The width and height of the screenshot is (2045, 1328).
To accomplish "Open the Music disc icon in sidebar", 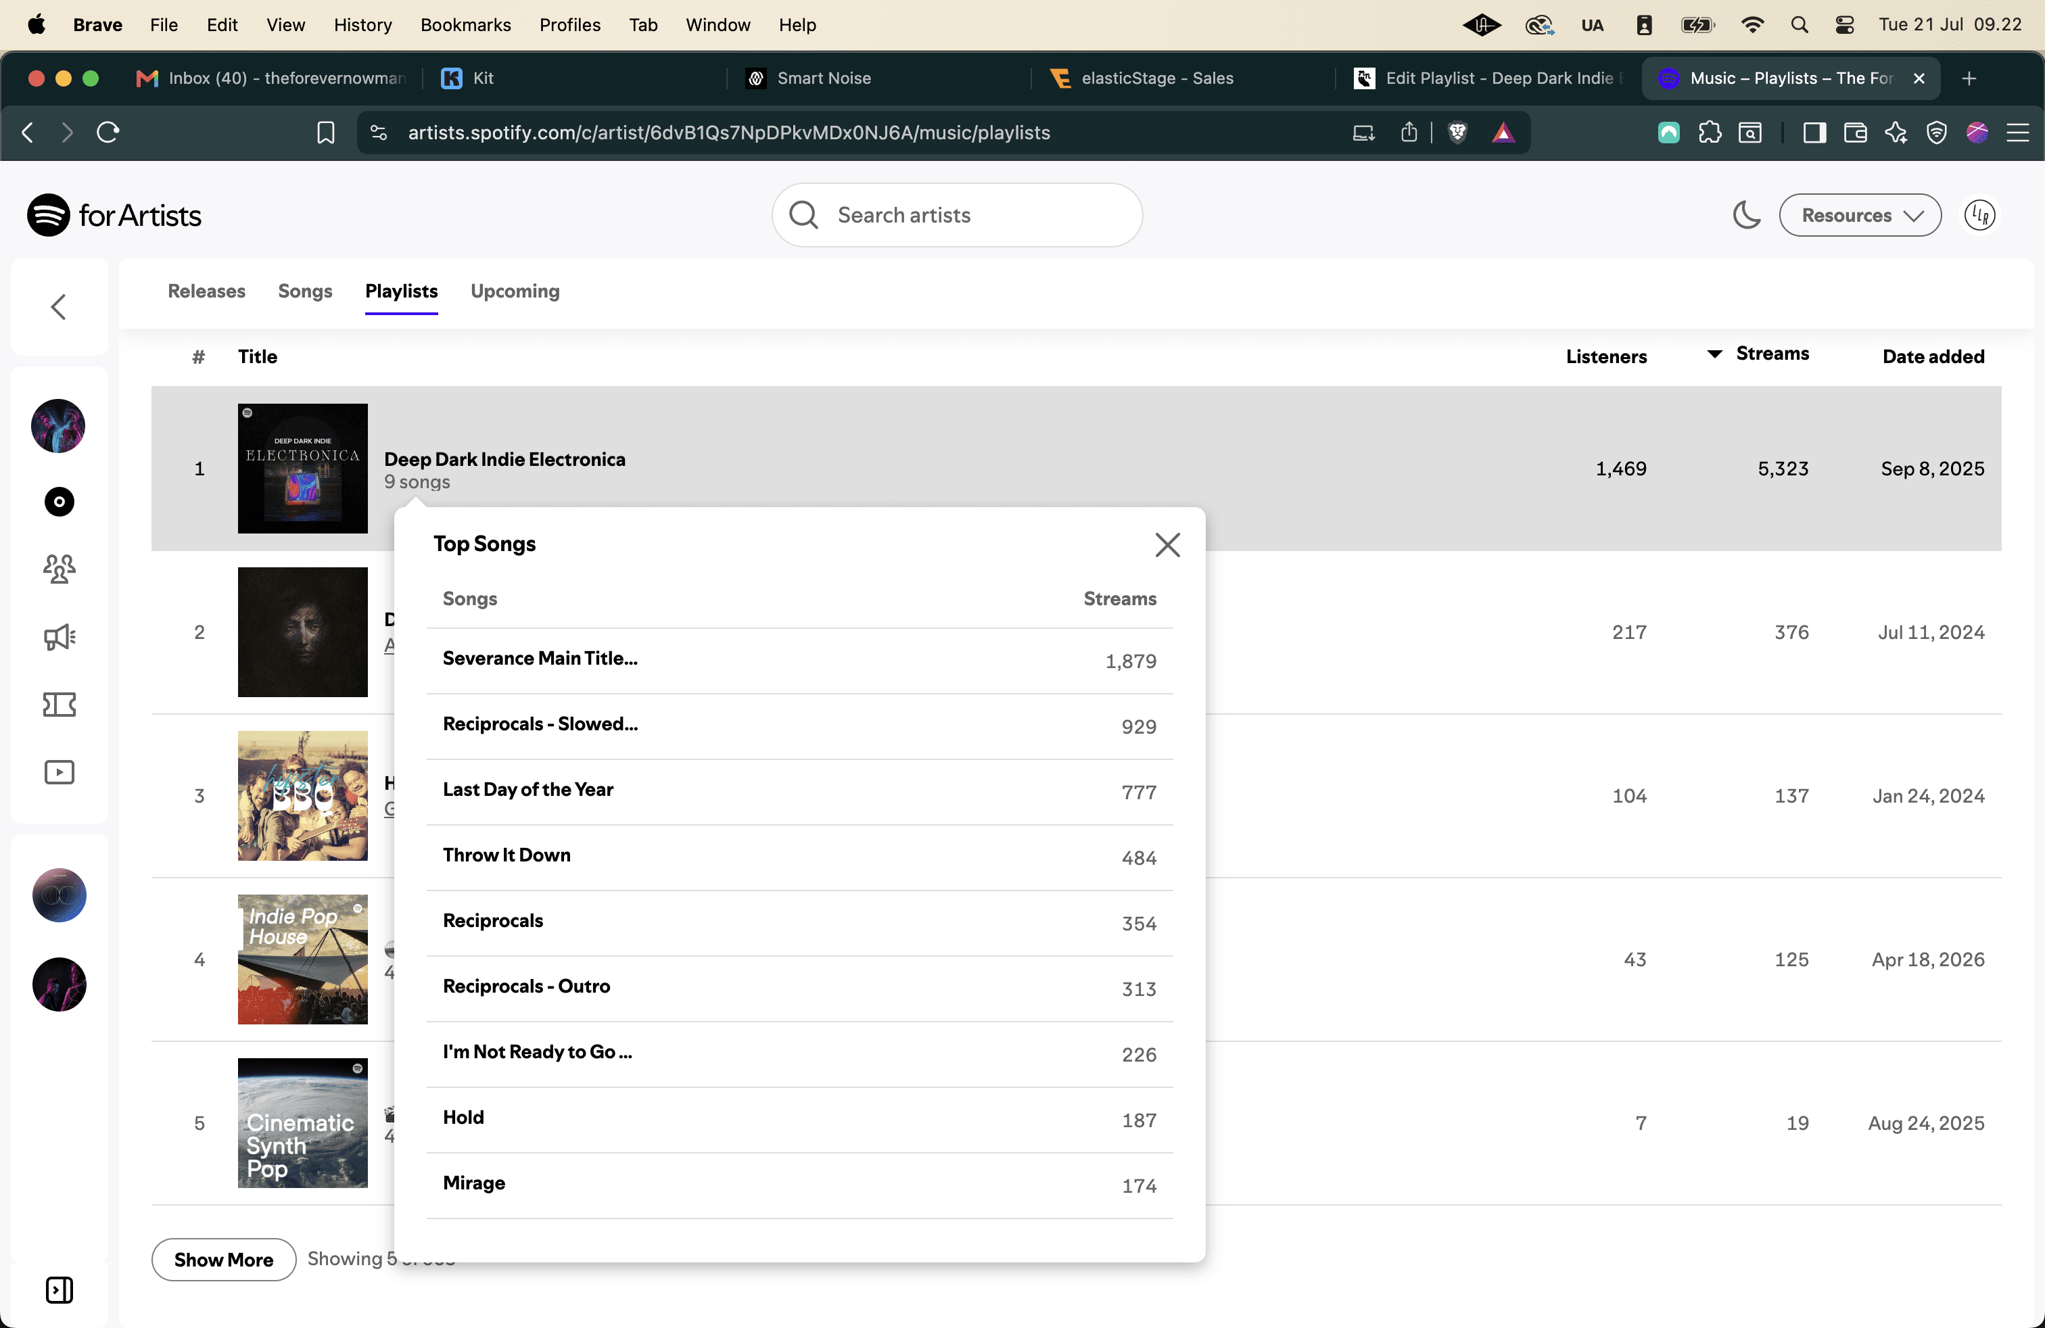I will [x=60, y=502].
